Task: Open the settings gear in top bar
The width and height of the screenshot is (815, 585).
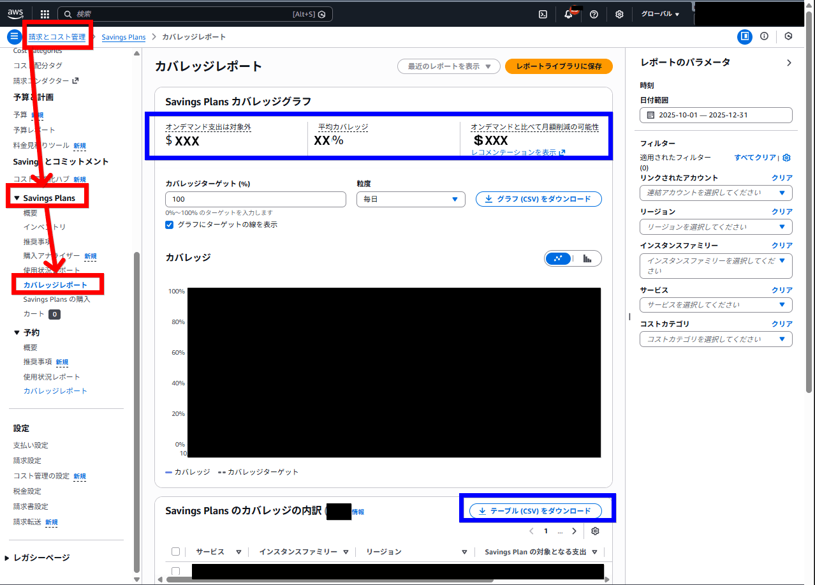Action: click(x=619, y=14)
